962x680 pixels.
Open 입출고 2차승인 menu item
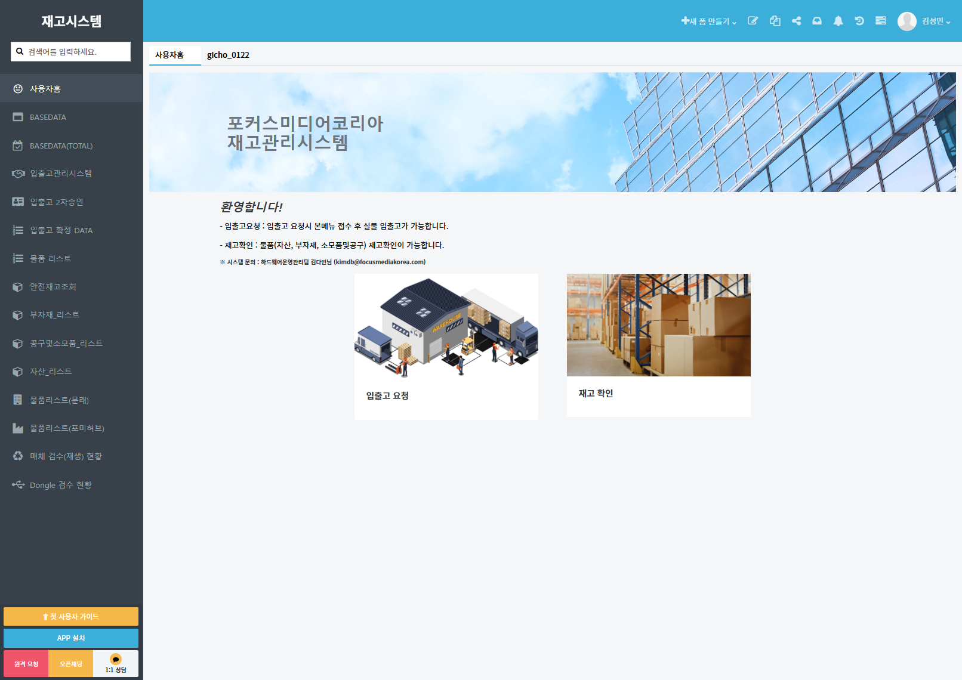(x=72, y=202)
